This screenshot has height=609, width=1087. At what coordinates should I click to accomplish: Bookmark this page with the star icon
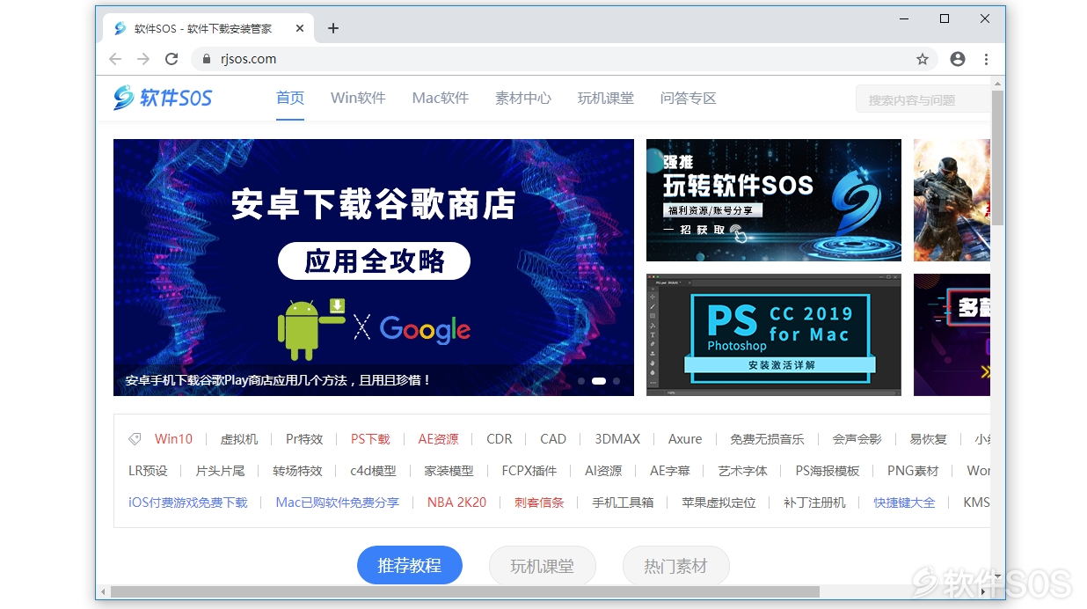(x=923, y=59)
